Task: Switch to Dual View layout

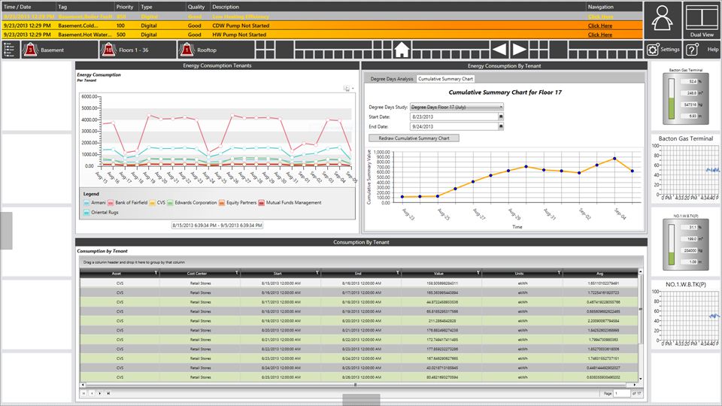Action: tap(702, 20)
